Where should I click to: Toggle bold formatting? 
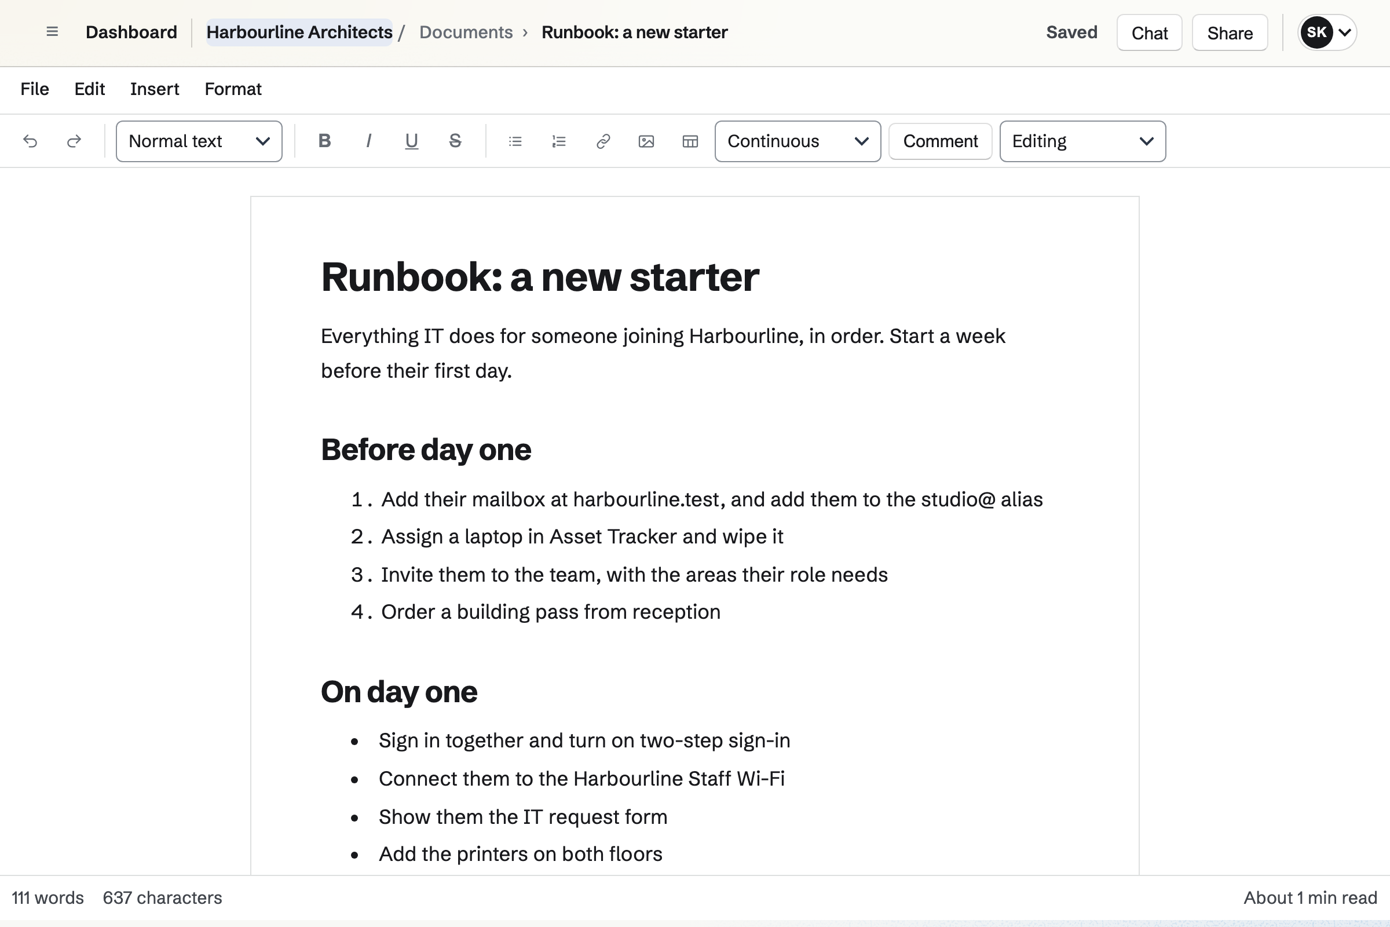tap(324, 141)
